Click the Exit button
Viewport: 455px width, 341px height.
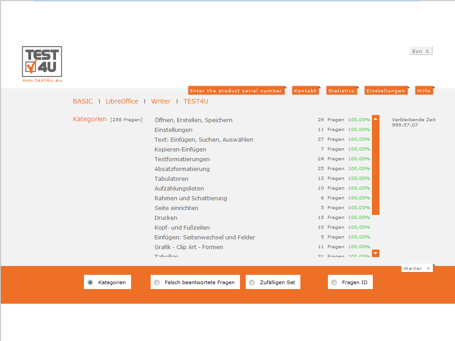point(421,51)
